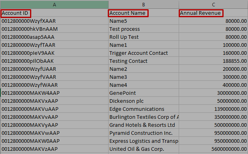The width and height of the screenshot is (248, 154).
Task: Click the Dickenson plc cell
Action: click(143, 101)
